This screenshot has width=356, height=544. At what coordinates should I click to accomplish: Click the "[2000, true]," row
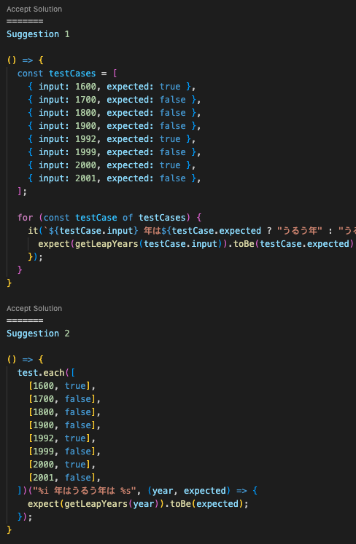point(62,465)
